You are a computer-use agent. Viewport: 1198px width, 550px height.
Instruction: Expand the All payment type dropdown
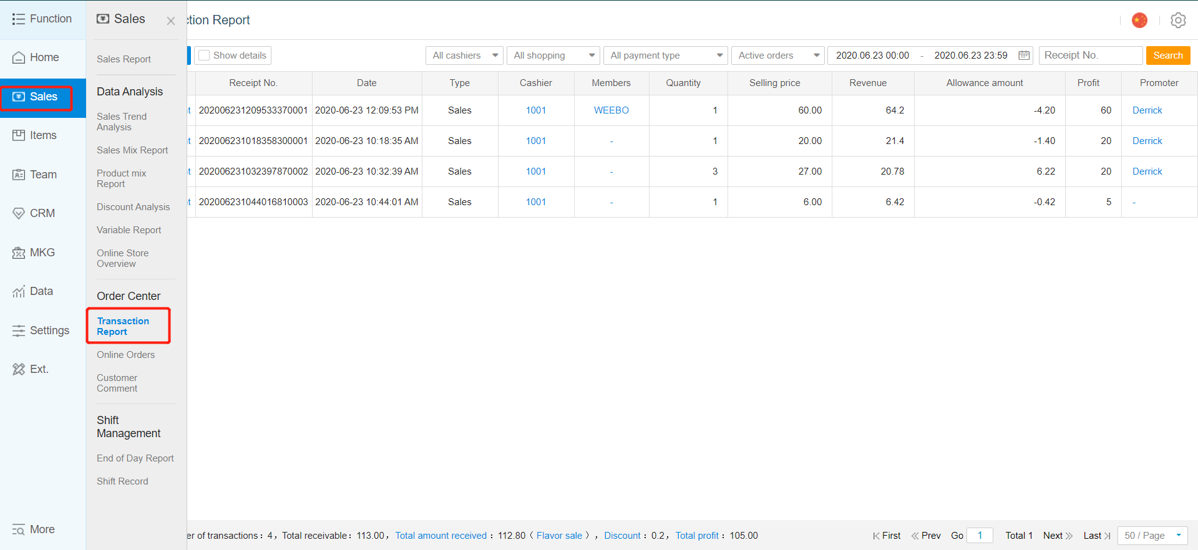(666, 55)
